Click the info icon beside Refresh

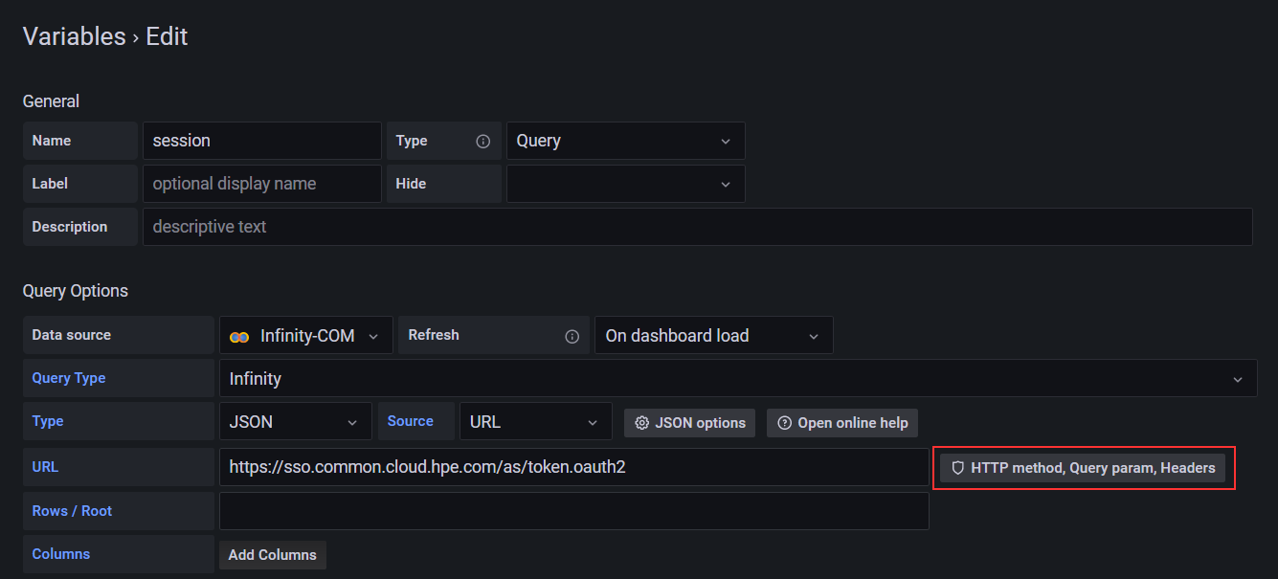(x=572, y=336)
